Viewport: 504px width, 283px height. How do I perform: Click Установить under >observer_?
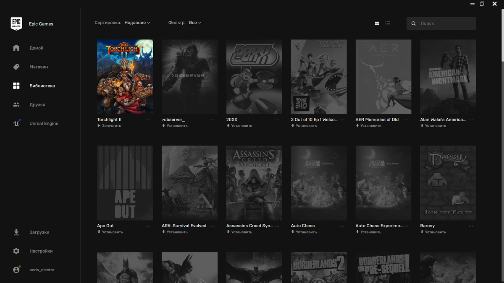pos(175,126)
